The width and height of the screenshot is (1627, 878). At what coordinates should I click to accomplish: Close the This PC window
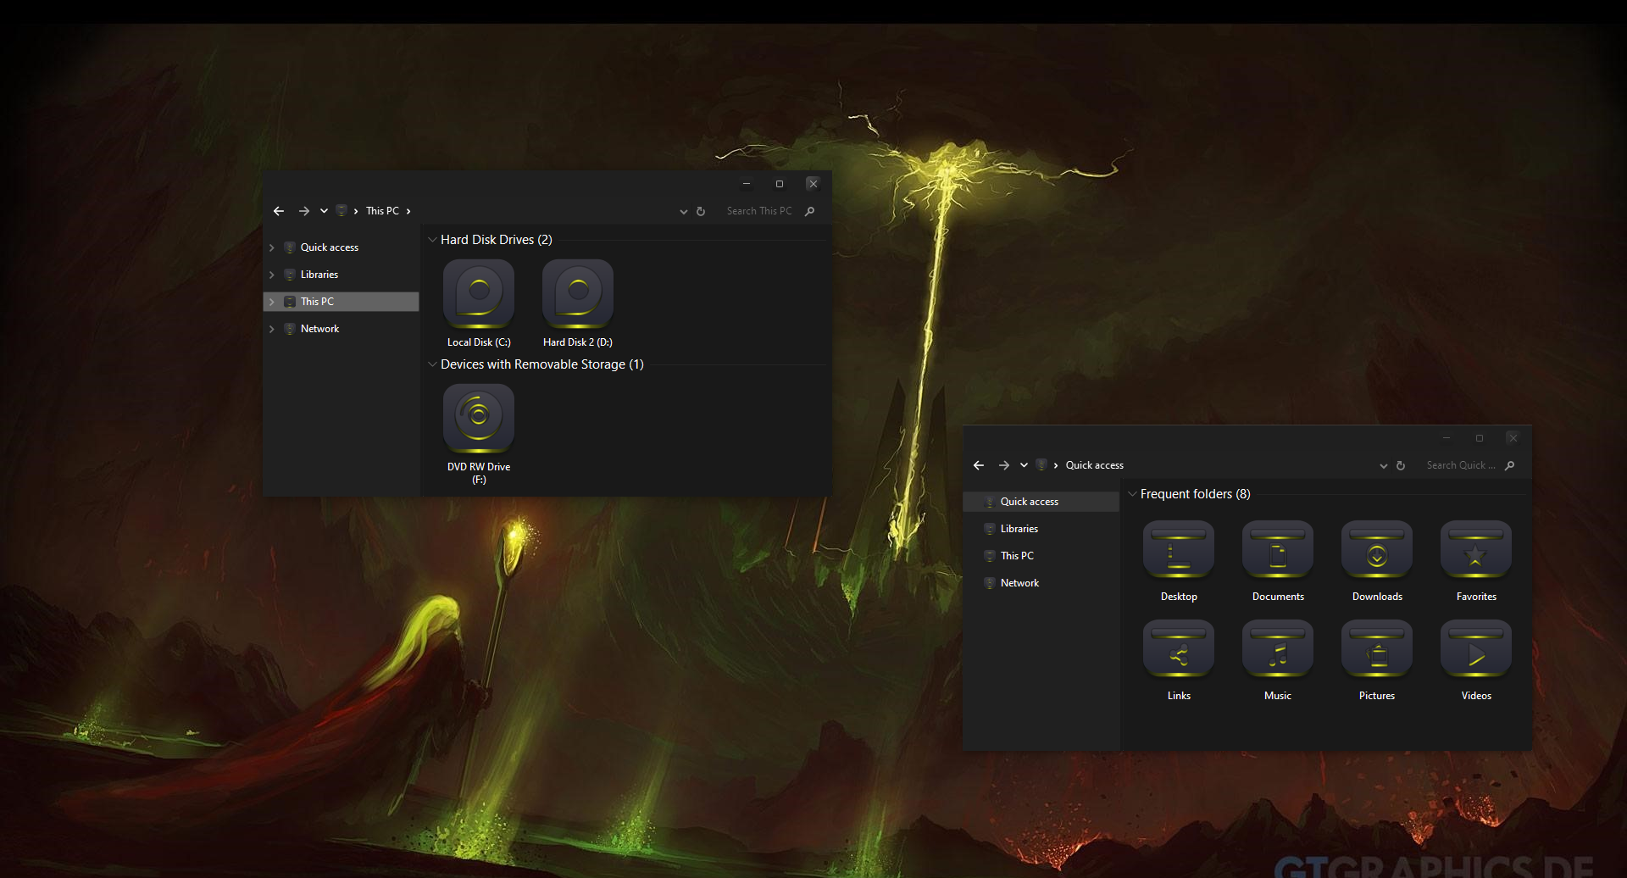[x=813, y=184]
